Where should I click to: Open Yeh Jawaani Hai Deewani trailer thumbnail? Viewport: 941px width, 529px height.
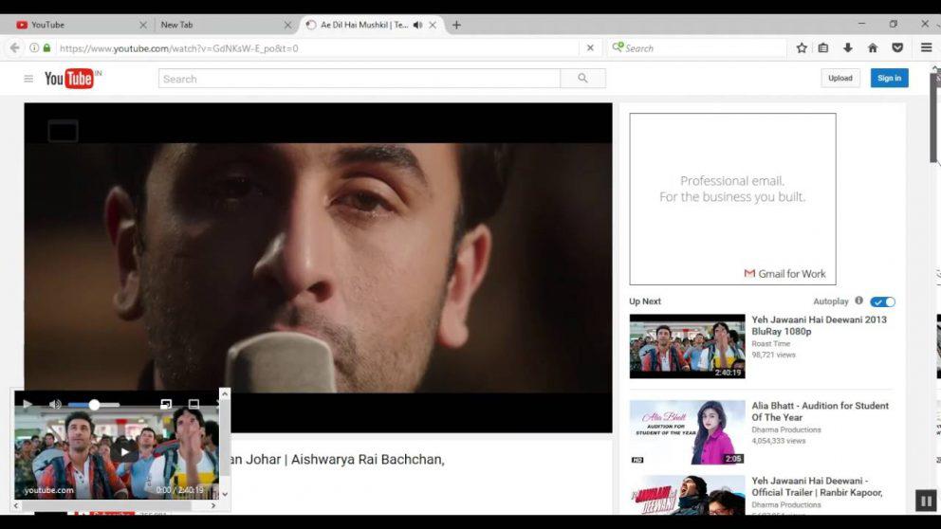coord(687,495)
